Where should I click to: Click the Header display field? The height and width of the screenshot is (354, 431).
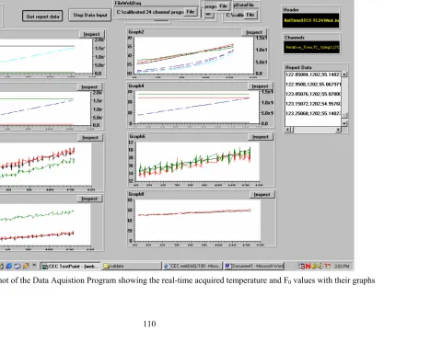tap(311, 20)
